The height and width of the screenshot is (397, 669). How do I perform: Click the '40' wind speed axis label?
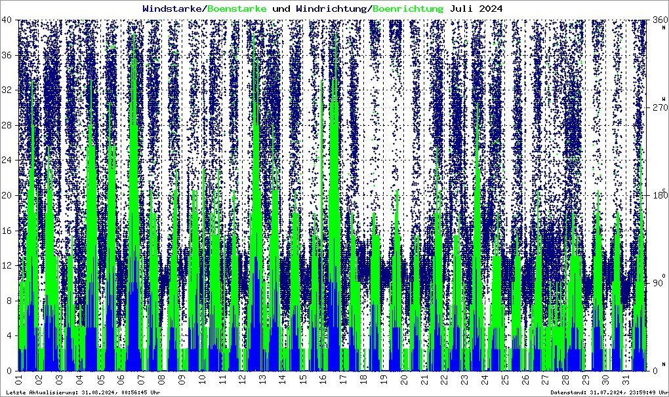coord(7,20)
